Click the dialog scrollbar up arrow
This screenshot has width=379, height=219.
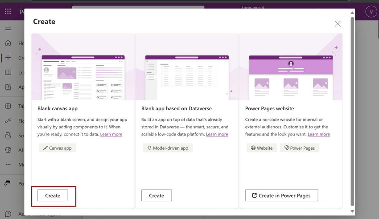(352, 13)
